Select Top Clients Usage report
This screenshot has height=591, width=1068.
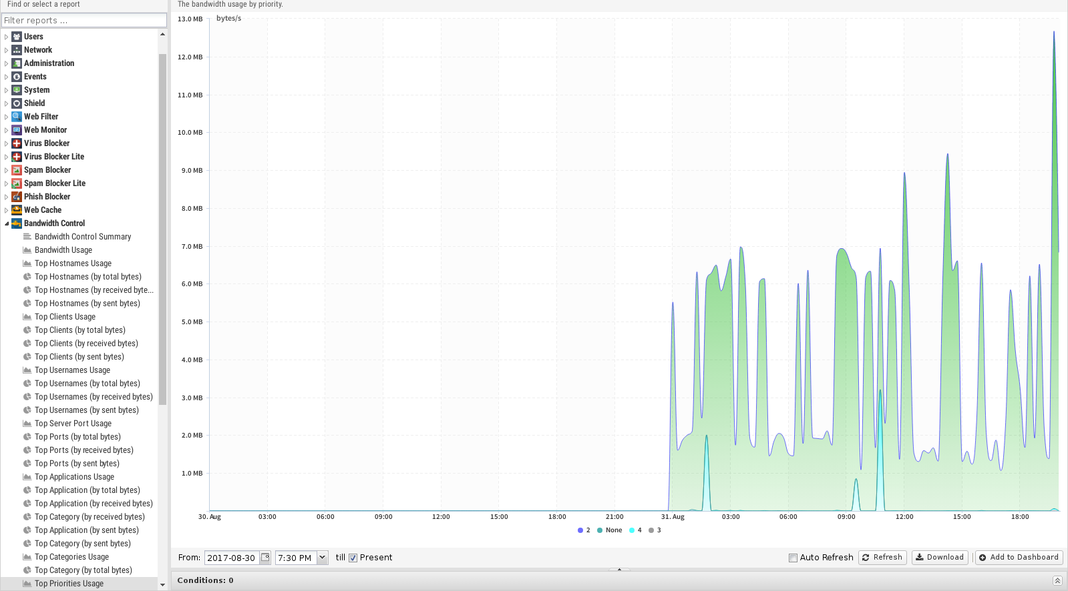[65, 317]
